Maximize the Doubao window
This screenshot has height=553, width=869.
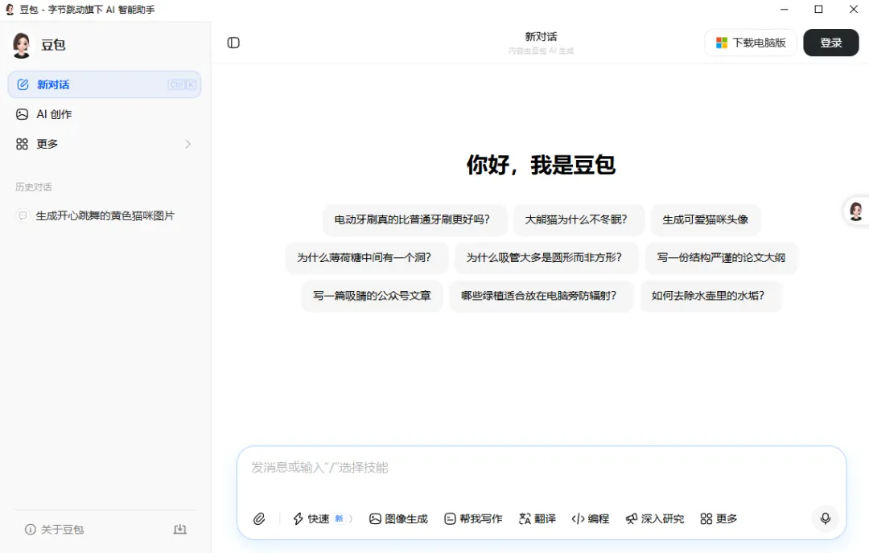coord(818,10)
